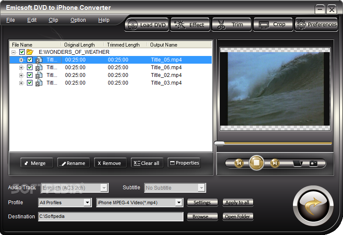
Task: Expand the Title_05.mp4 tree row
Action: tap(21, 60)
